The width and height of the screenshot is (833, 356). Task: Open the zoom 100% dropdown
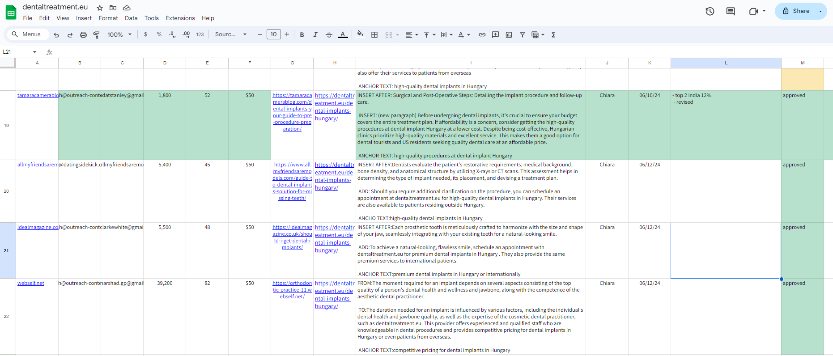tap(119, 34)
